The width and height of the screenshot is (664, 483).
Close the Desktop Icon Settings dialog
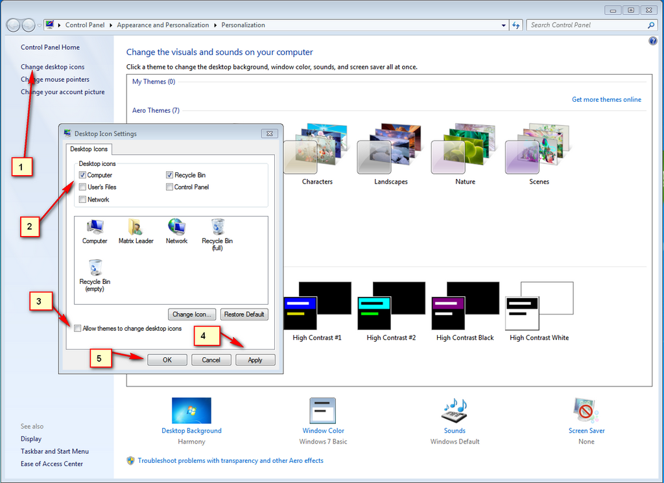click(269, 134)
